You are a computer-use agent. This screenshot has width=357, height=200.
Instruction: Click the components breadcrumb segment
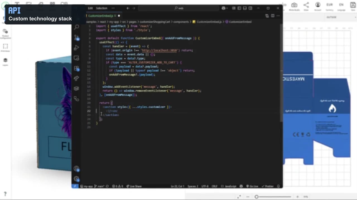tap(181, 22)
